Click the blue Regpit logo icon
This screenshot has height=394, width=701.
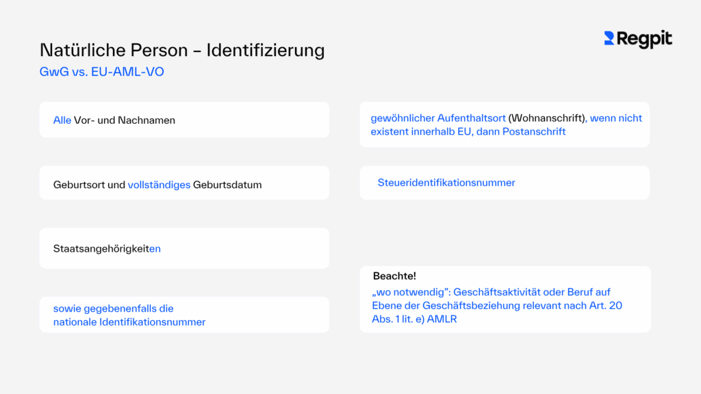tap(609, 39)
